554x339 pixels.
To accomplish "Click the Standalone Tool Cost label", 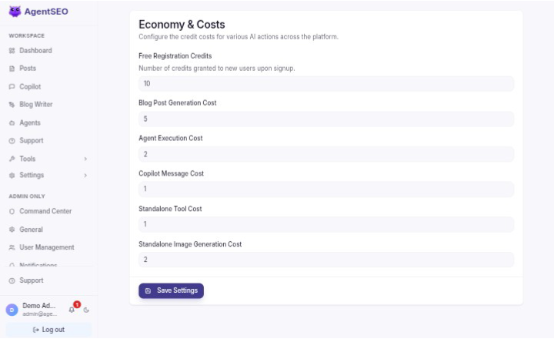I will click(170, 209).
